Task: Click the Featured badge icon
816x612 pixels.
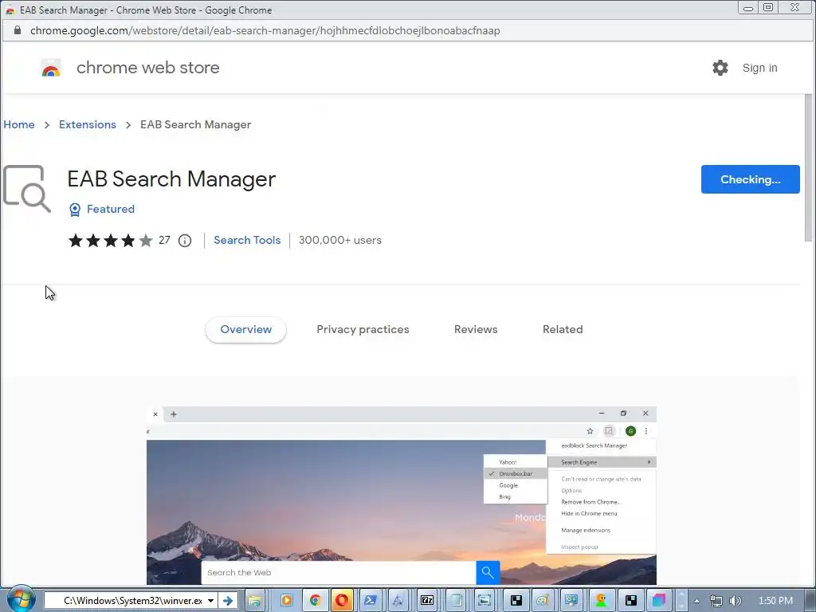Action: (x=75, y=210)
